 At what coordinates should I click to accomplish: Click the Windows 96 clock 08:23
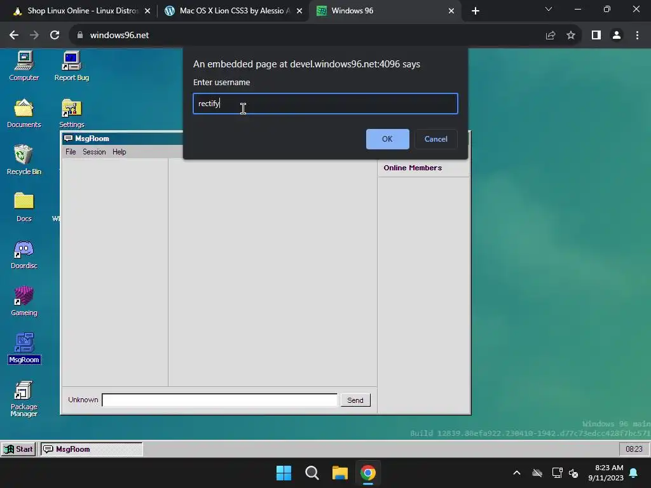(x=634, y=449)
